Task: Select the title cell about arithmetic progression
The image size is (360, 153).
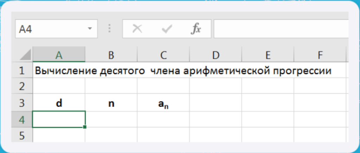Action: pyautogui.click(x=59, y=71)
